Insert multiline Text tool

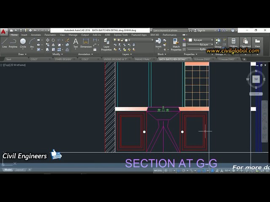(76, 43)
